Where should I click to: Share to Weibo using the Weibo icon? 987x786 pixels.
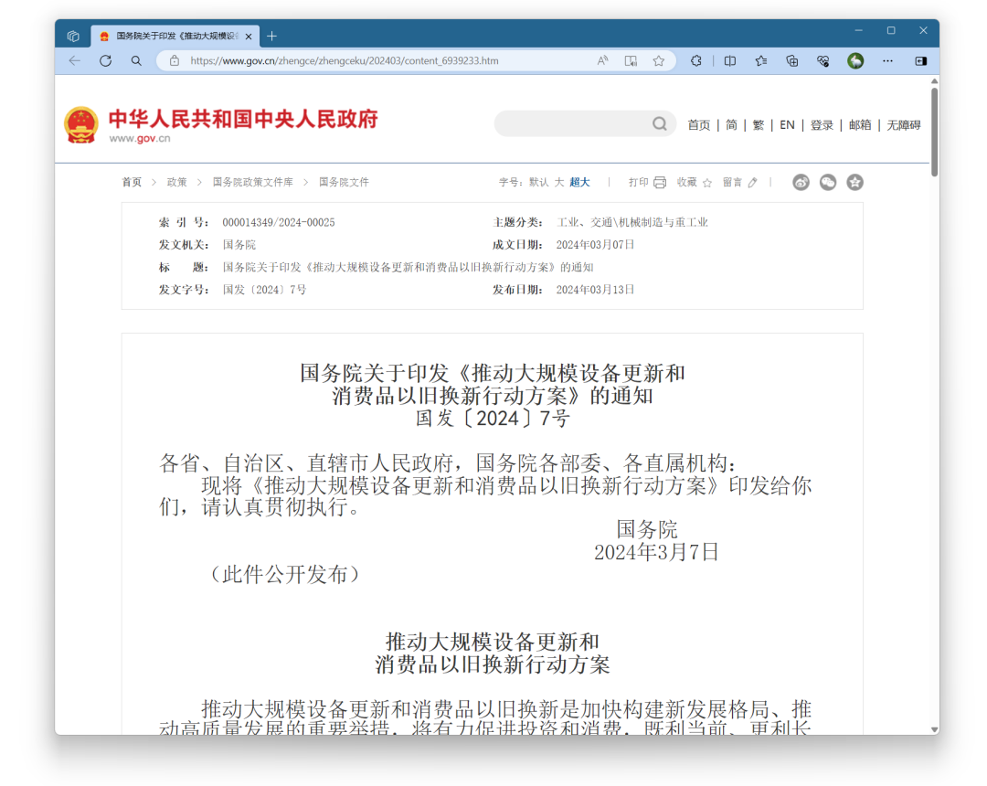click(801, 183)
